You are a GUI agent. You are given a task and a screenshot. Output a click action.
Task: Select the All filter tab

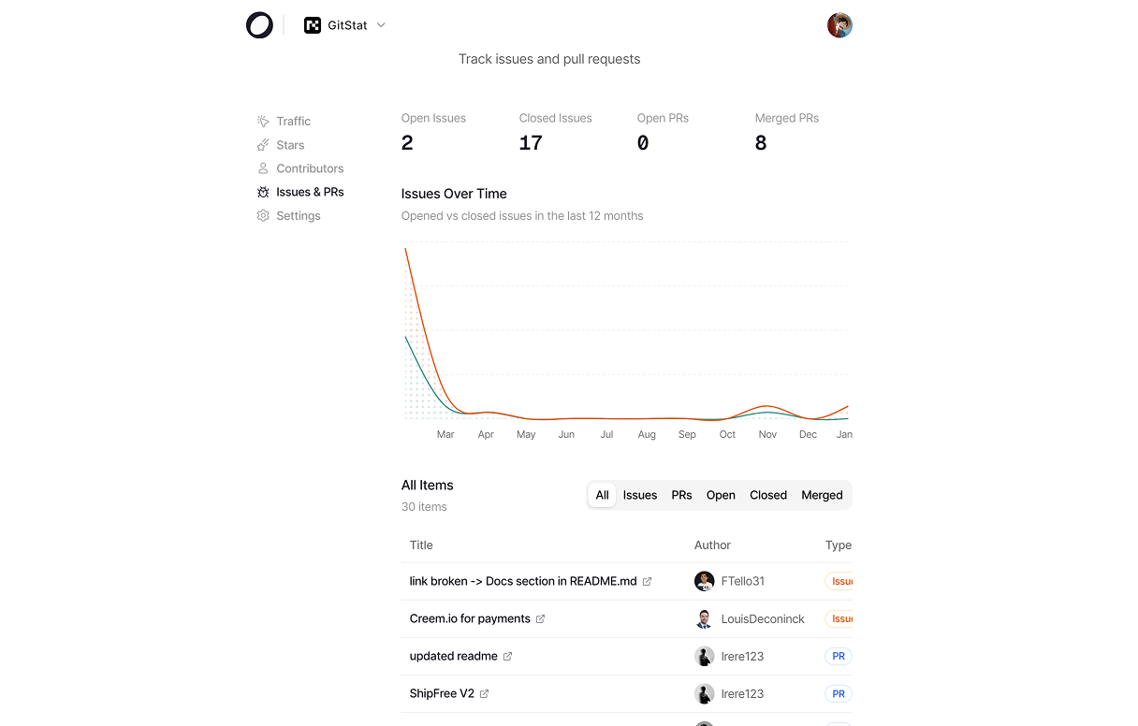(602, 495)
